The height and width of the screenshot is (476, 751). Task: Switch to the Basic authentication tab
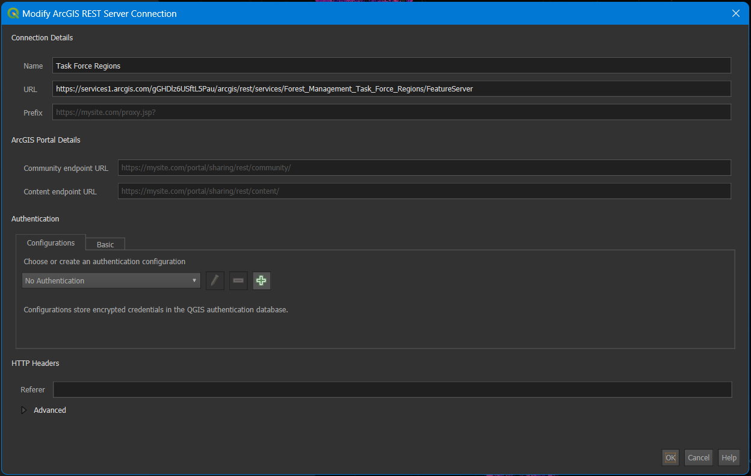click(105, 244)
